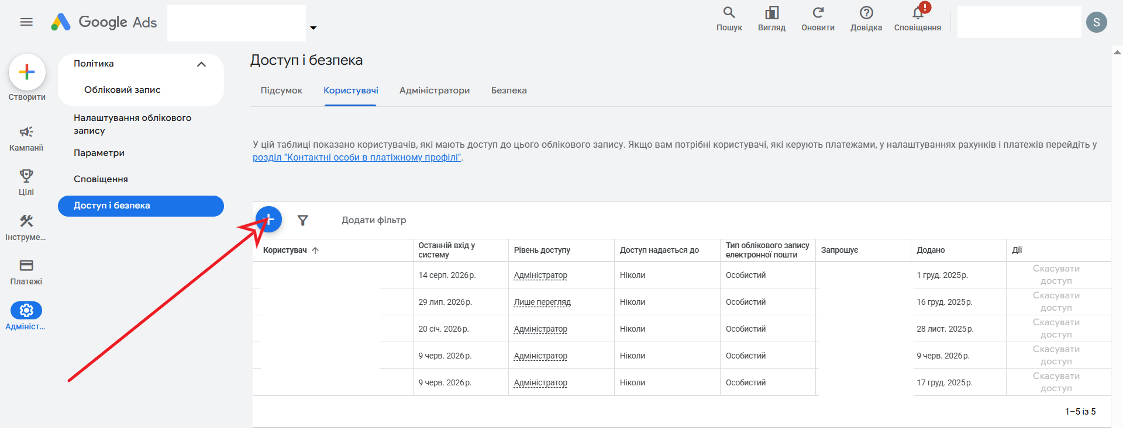Click the Створити create button
Image resolution: width=1123 pixels, height=428 pixels.
point(27,72)
